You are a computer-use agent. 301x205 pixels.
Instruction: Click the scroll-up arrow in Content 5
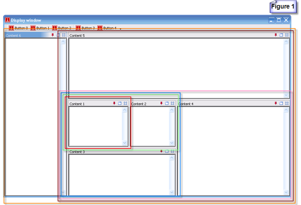pyautogui.click(x=286, y=42)
